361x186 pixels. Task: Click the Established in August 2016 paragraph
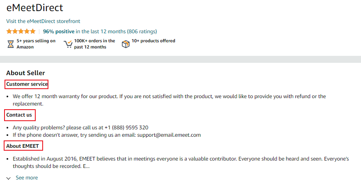(181, 163)
